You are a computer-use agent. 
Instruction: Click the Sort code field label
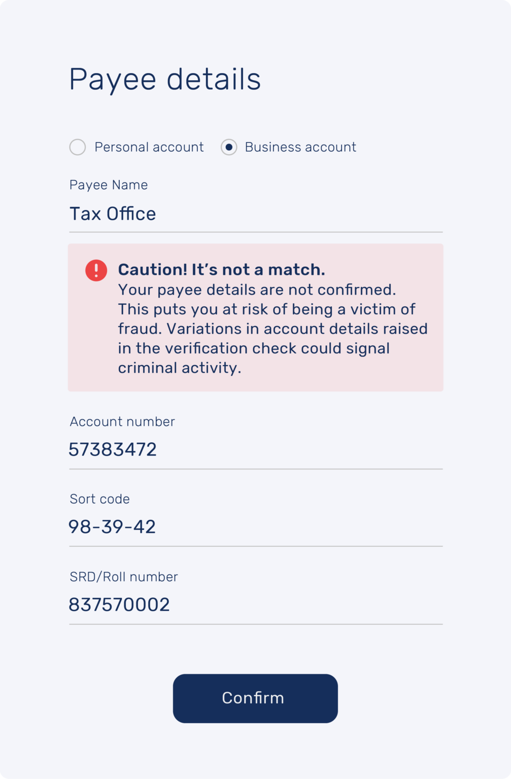click(100, 499)
